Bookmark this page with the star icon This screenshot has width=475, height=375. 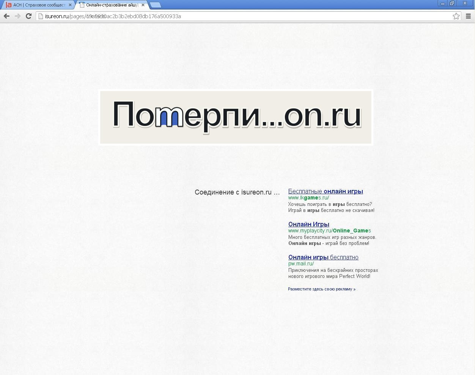(456, 16)
